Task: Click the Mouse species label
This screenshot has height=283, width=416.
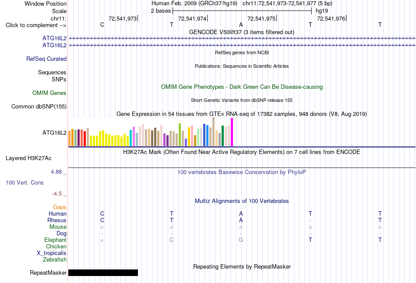Action: pyautogui.click(x=58, y=227)
